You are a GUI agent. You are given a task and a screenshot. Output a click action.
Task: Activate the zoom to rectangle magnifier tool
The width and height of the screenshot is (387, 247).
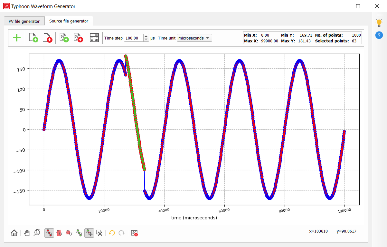tap(37, 233)
